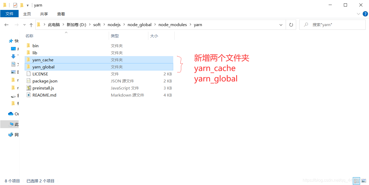369x185 pixels.
Task: Toggle sort order on 名称 column
Action: click(x=29, y=36)
